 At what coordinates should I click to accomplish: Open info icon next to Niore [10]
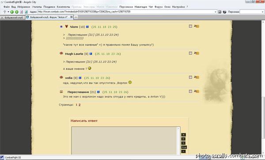(x=87, y=27)
